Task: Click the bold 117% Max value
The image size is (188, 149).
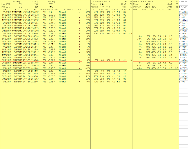Action: 102,7
